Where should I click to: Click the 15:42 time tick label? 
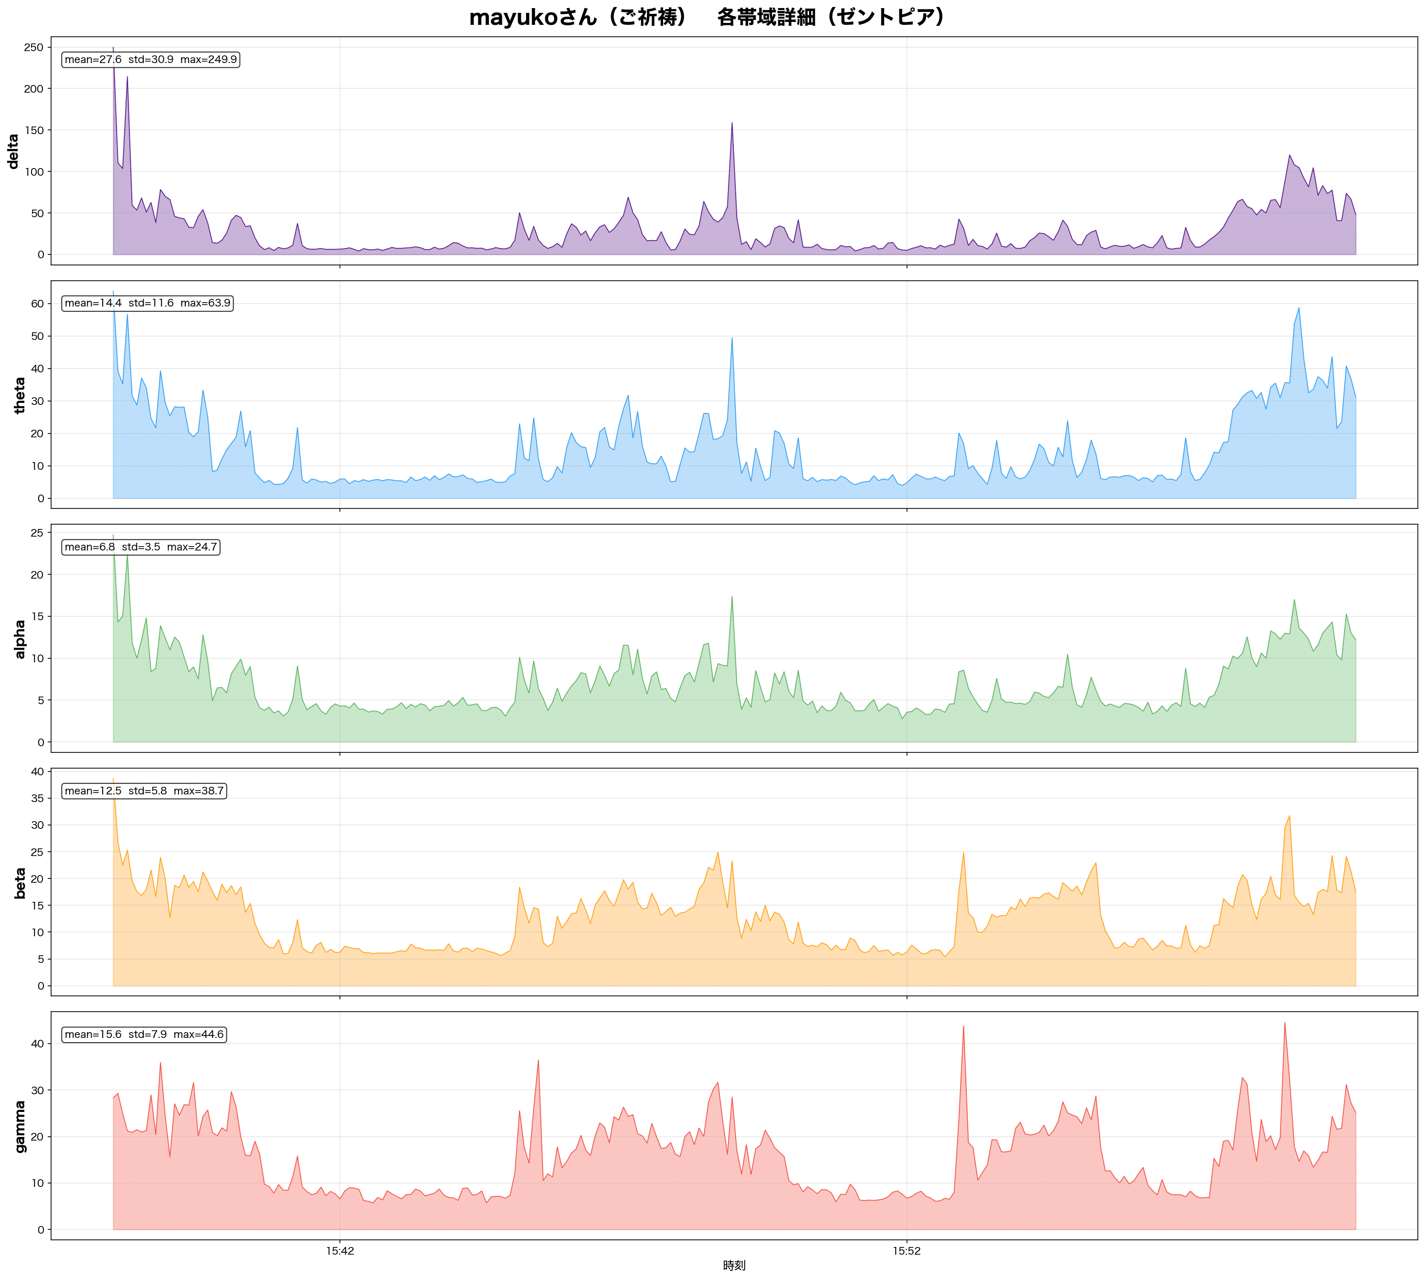339,1251
